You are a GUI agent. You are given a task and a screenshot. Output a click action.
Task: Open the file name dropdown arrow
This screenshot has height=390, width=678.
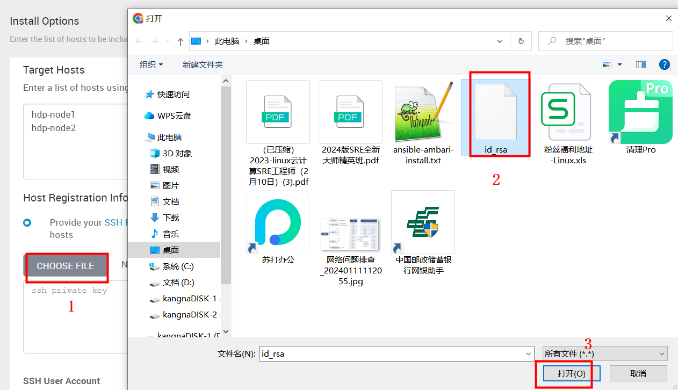[528, 353]
